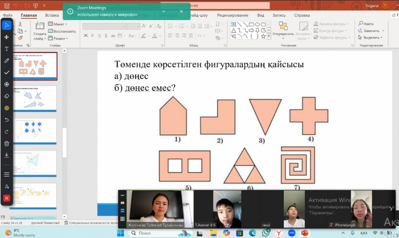This screenshot has width=399, height=238.
Task: Click the bulleted list icon
Action: (170, 26)
